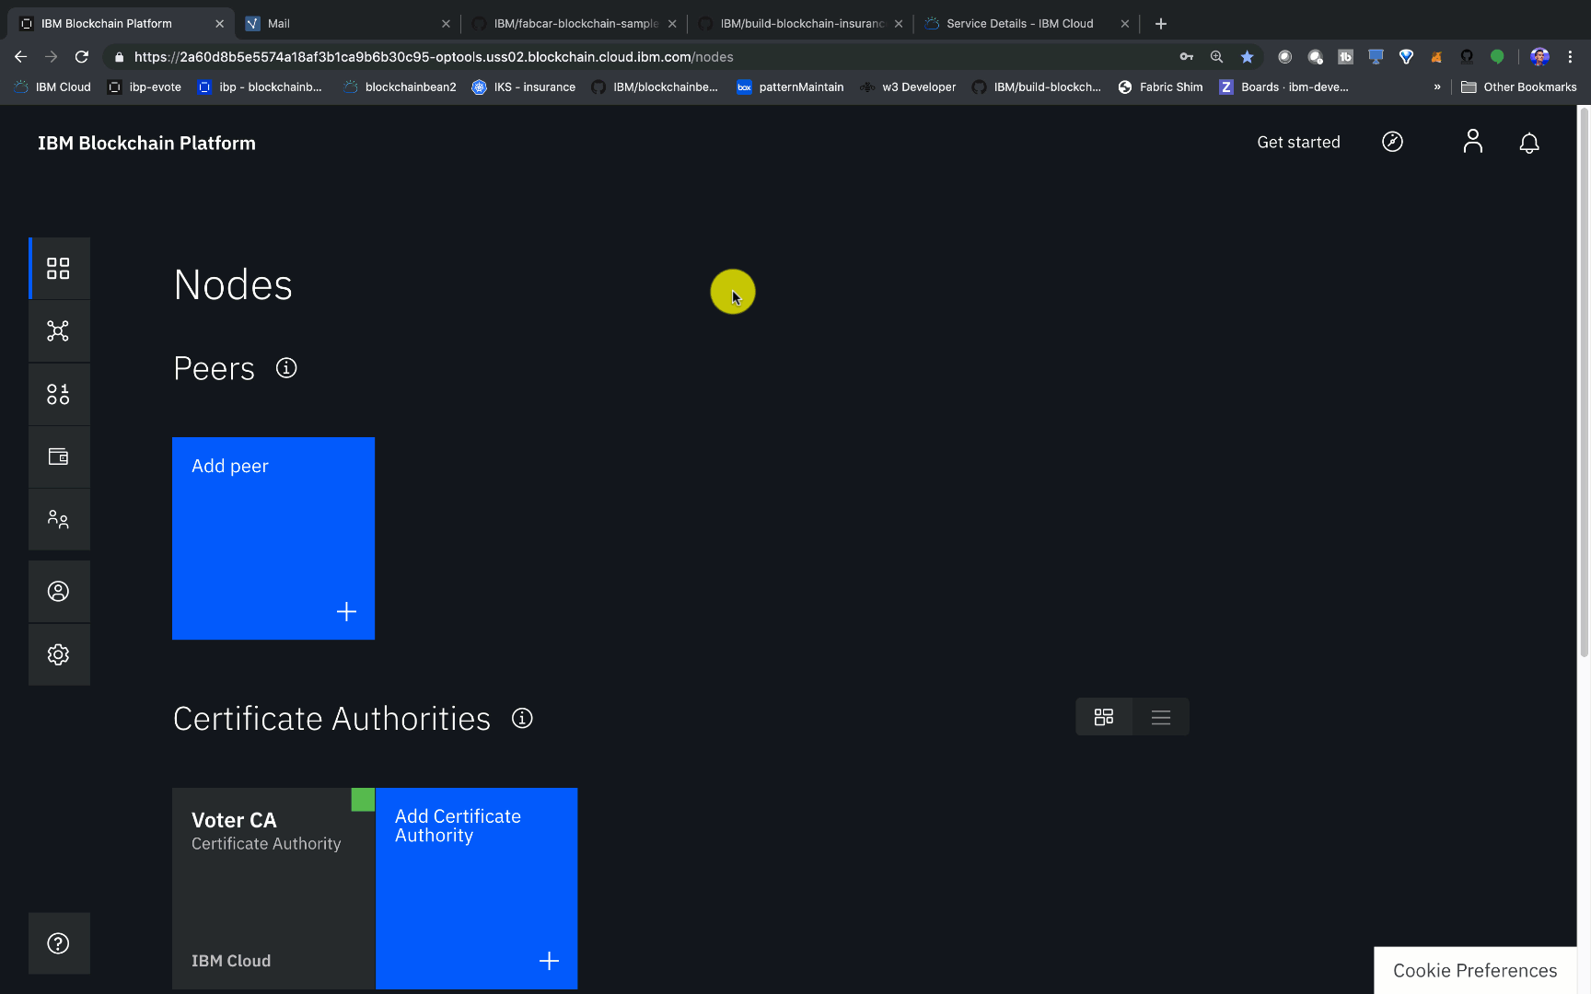Open the Smart contracts icon in sidebar
Viewport: 1591px width, 994px height.
coord(58,394)
